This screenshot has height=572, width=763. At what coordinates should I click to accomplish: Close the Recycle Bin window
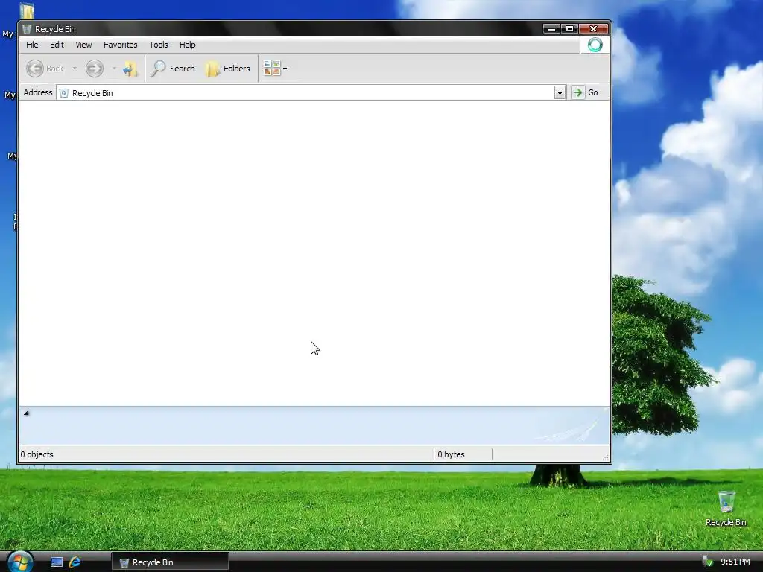tap(593, 29)
